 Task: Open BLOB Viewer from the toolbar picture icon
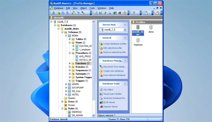pos(115,13)
